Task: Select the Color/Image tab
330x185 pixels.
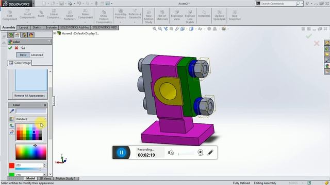Action: click(x=20, y=63)
